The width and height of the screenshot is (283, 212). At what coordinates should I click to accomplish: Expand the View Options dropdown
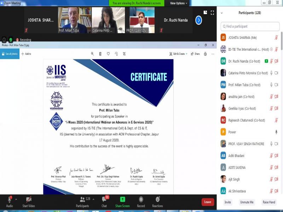(x=179, y=3)
